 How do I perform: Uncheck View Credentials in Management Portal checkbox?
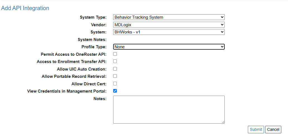click(x=115, y=91)
